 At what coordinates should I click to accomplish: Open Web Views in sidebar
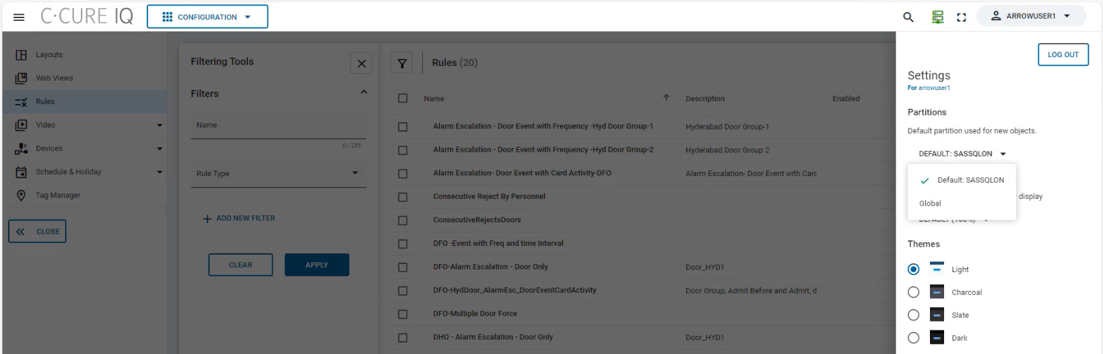[x=54, y=78]
